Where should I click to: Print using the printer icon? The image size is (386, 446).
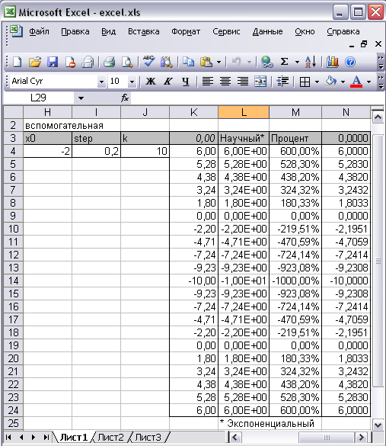click(109, 62)
